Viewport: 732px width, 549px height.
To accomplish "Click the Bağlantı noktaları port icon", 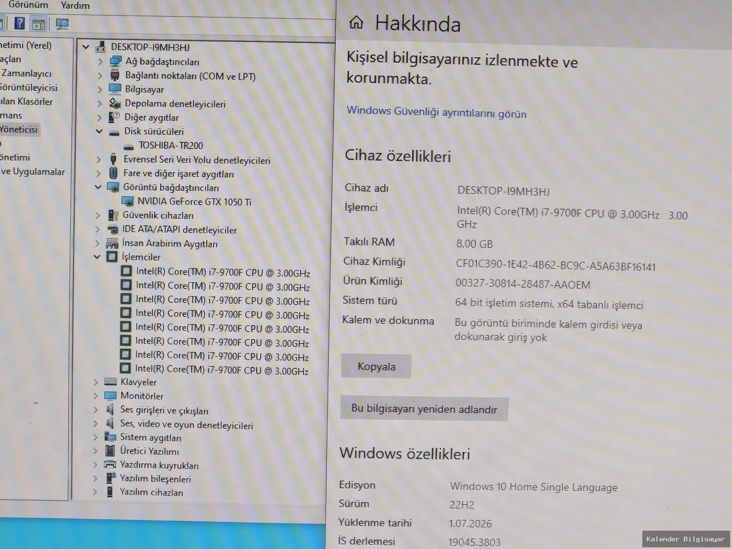I will [x=115, y=75].
